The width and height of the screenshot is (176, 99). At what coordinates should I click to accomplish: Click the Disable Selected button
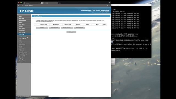click(x=67, y=28)
